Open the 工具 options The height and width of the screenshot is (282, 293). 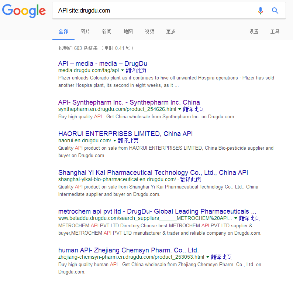(x=275, y=32)
